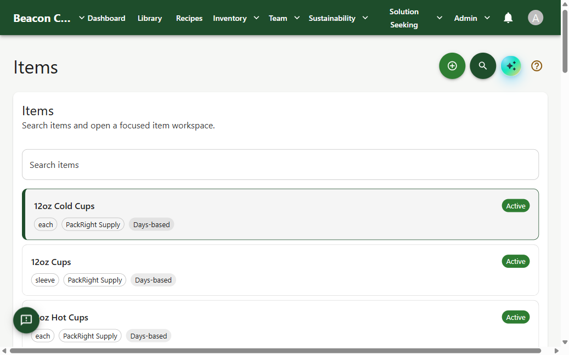Open the 12oz Cold Cups item
Image resolution: width=569 pixels, height=355 pixels.
(x=280, y=214)
